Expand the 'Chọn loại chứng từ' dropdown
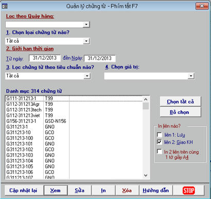Screen dimensions: 211x199 (86, 41)
